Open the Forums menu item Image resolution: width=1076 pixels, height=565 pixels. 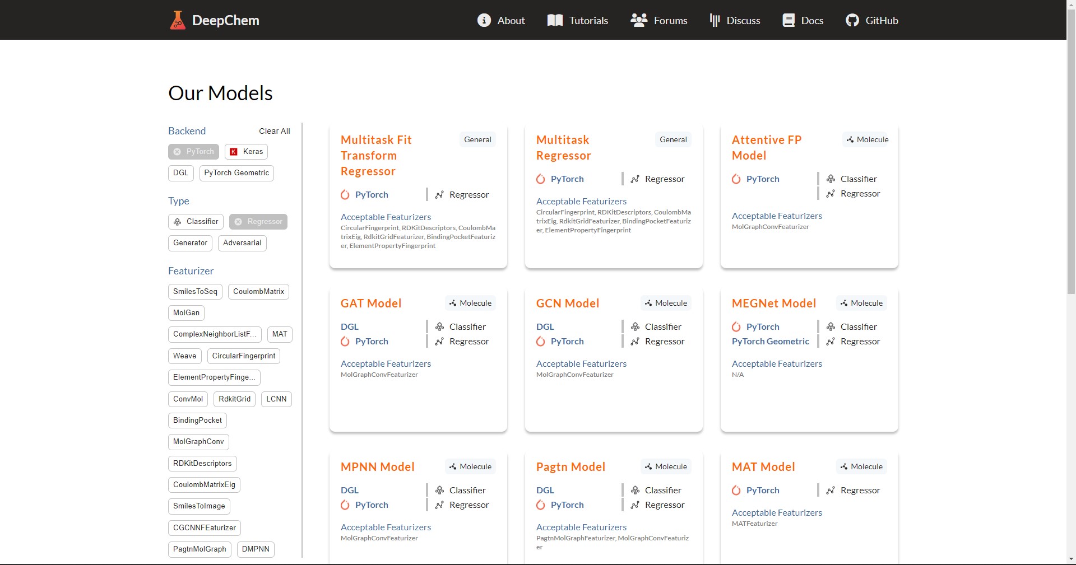coord(658,20)
